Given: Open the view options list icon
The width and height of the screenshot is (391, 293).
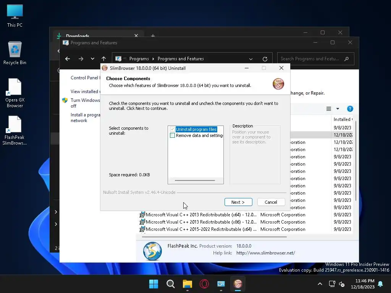Looking at the screenshot, I should (329, 109).
